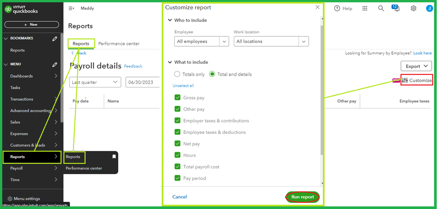The width and height of the screenshot is (437, 209).
Task: Open Payroll in the sidebar menu
Action: (x=17, y=168)
